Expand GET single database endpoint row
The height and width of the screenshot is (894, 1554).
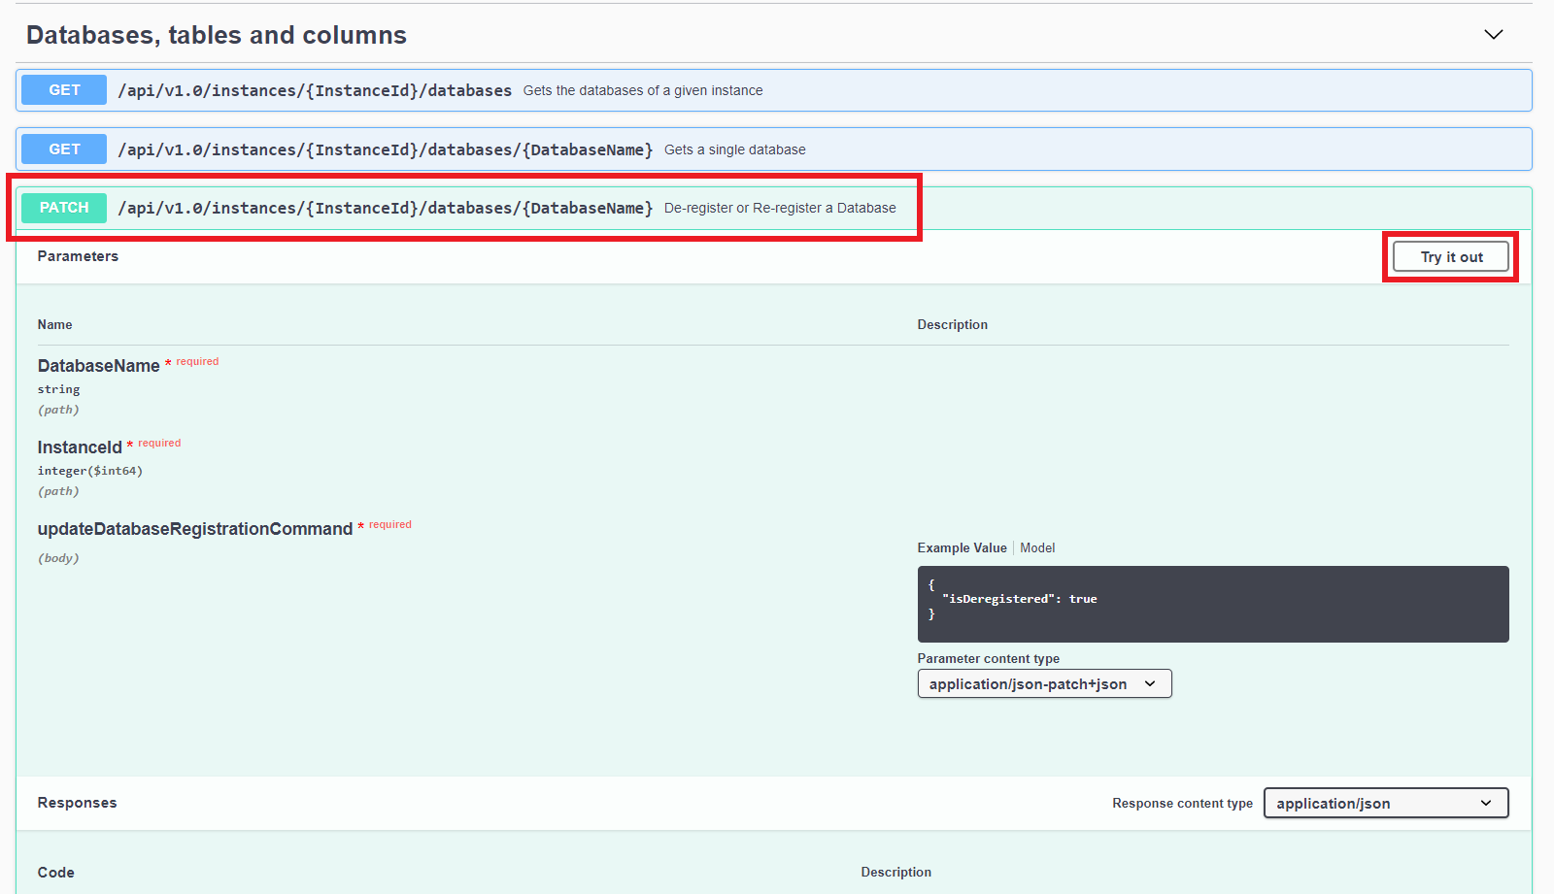[773, 149]
